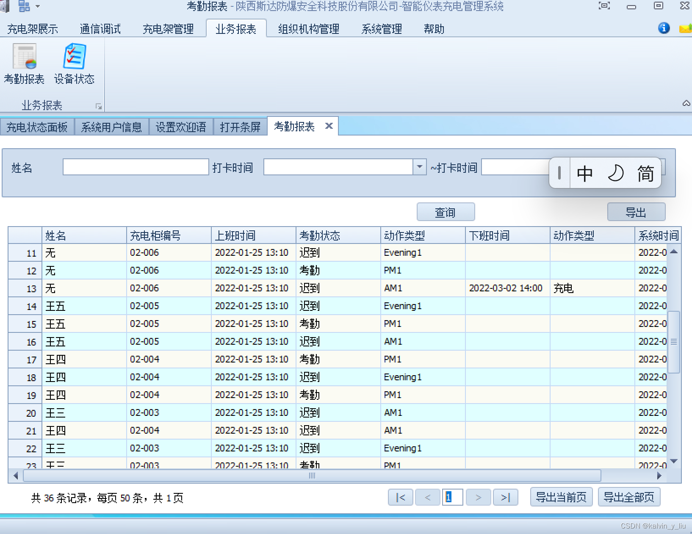Open the quick access toolbar icon
Viewport: 692px width, 534px height.
coord(24,6)
